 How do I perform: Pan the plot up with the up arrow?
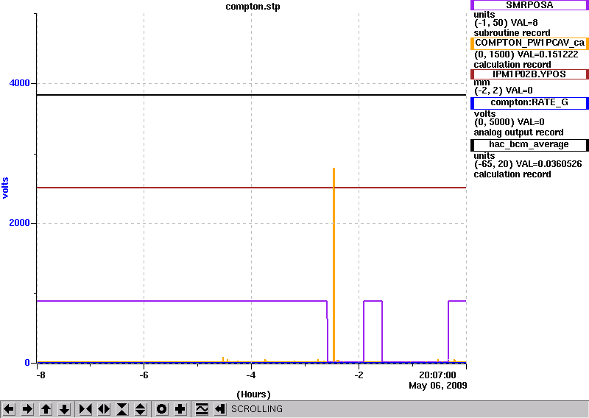[46, 409]
